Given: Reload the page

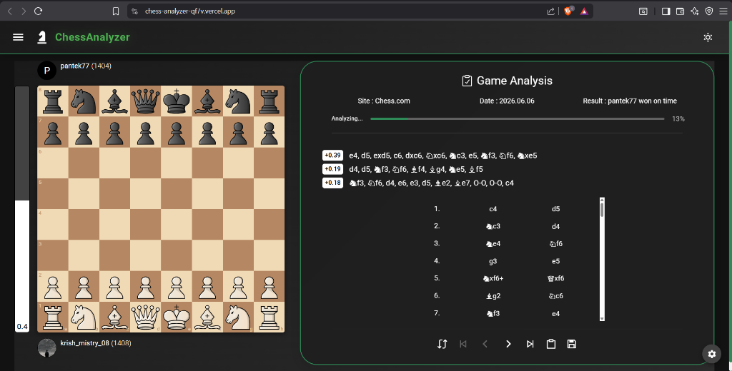Looking at the screenshot, I should point(39,11).
